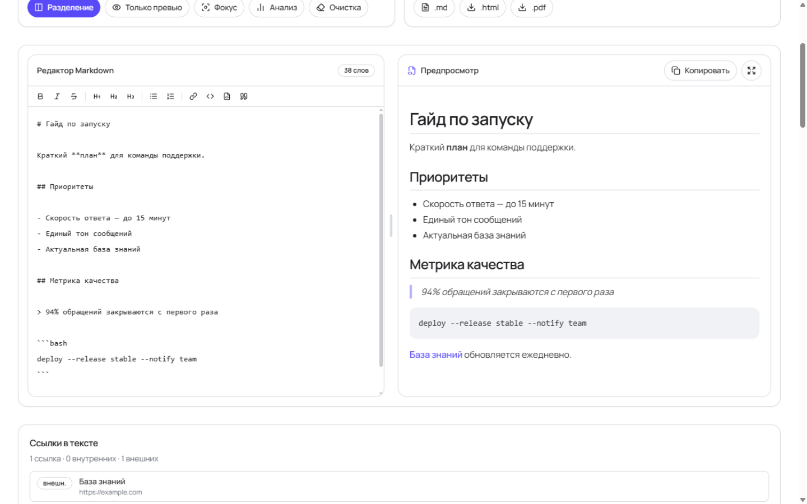
Task: Click the editor's vertical scrollbar
Action: tap(381, 240)
